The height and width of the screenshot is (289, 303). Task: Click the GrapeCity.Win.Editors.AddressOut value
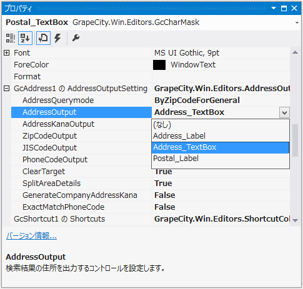221,89
